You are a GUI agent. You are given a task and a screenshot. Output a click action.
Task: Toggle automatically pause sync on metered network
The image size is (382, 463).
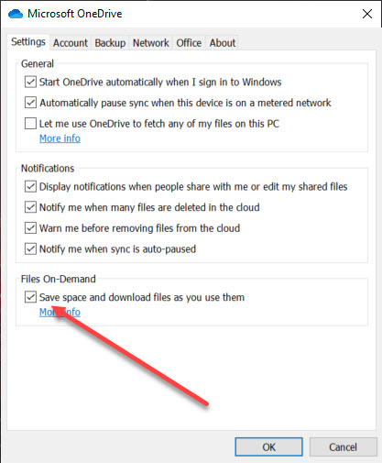(x=30, y=103)
